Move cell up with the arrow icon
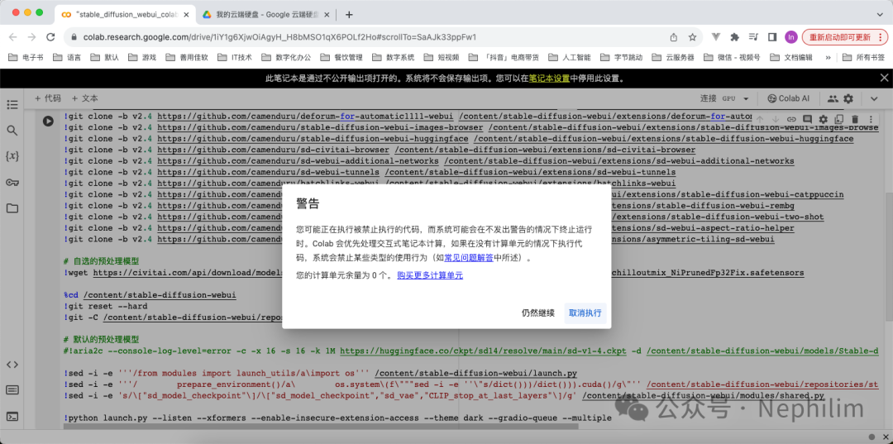This screenshot has width=893, height=444. click(x=759, y=119)
